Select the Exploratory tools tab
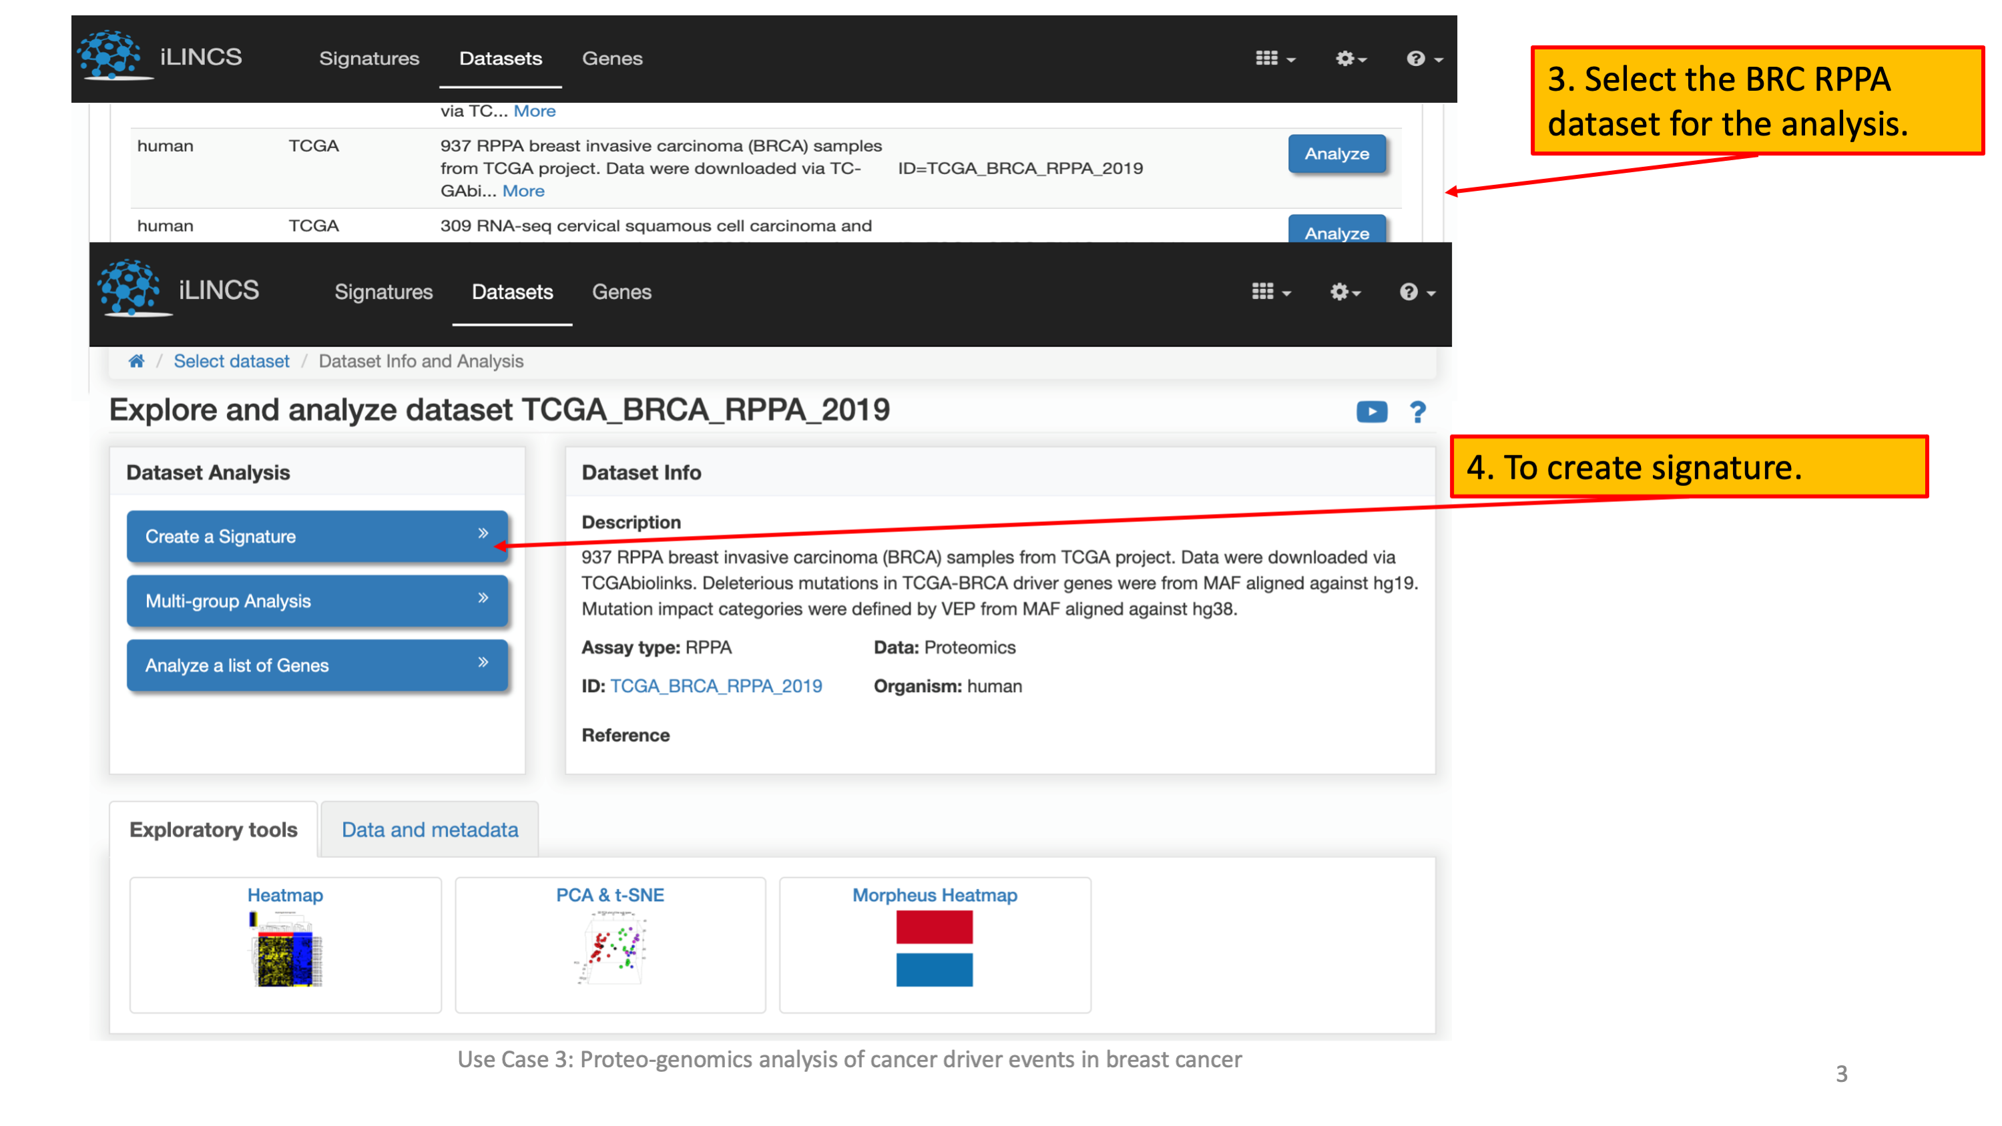The height and width of the screenshot is (1126, 2002). coord(213,830)
